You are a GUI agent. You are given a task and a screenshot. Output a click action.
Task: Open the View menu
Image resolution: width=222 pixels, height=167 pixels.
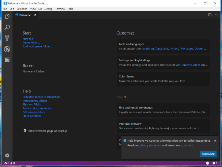(x=33, y=9)
